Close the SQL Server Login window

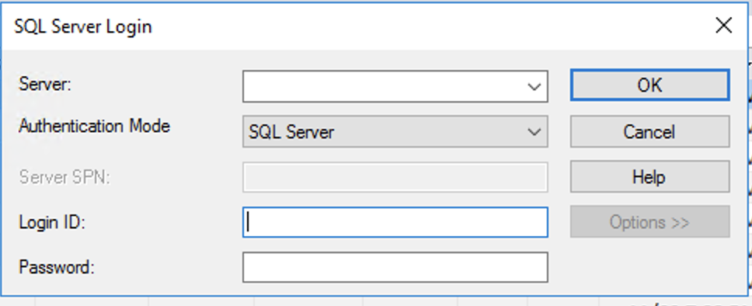point(724,26)
